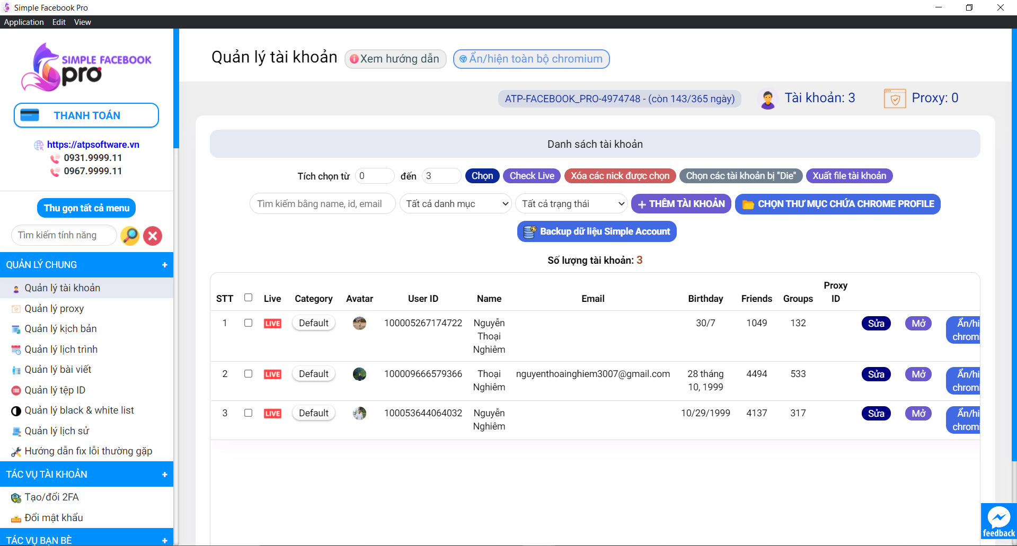This screenshot has height=546, width=1017.
Task: Click the Quản lý kịch bản sidebar icon
Action: click(x=16, y=329)
